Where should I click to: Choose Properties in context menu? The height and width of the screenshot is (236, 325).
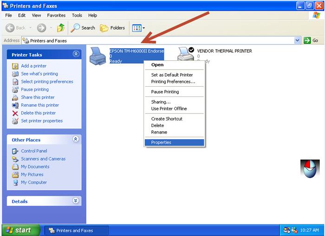click(x=174, y=142)
